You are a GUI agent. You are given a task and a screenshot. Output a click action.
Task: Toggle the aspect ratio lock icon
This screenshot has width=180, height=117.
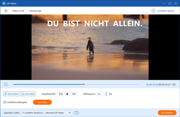pyautogui.click(x=67, y=94)
